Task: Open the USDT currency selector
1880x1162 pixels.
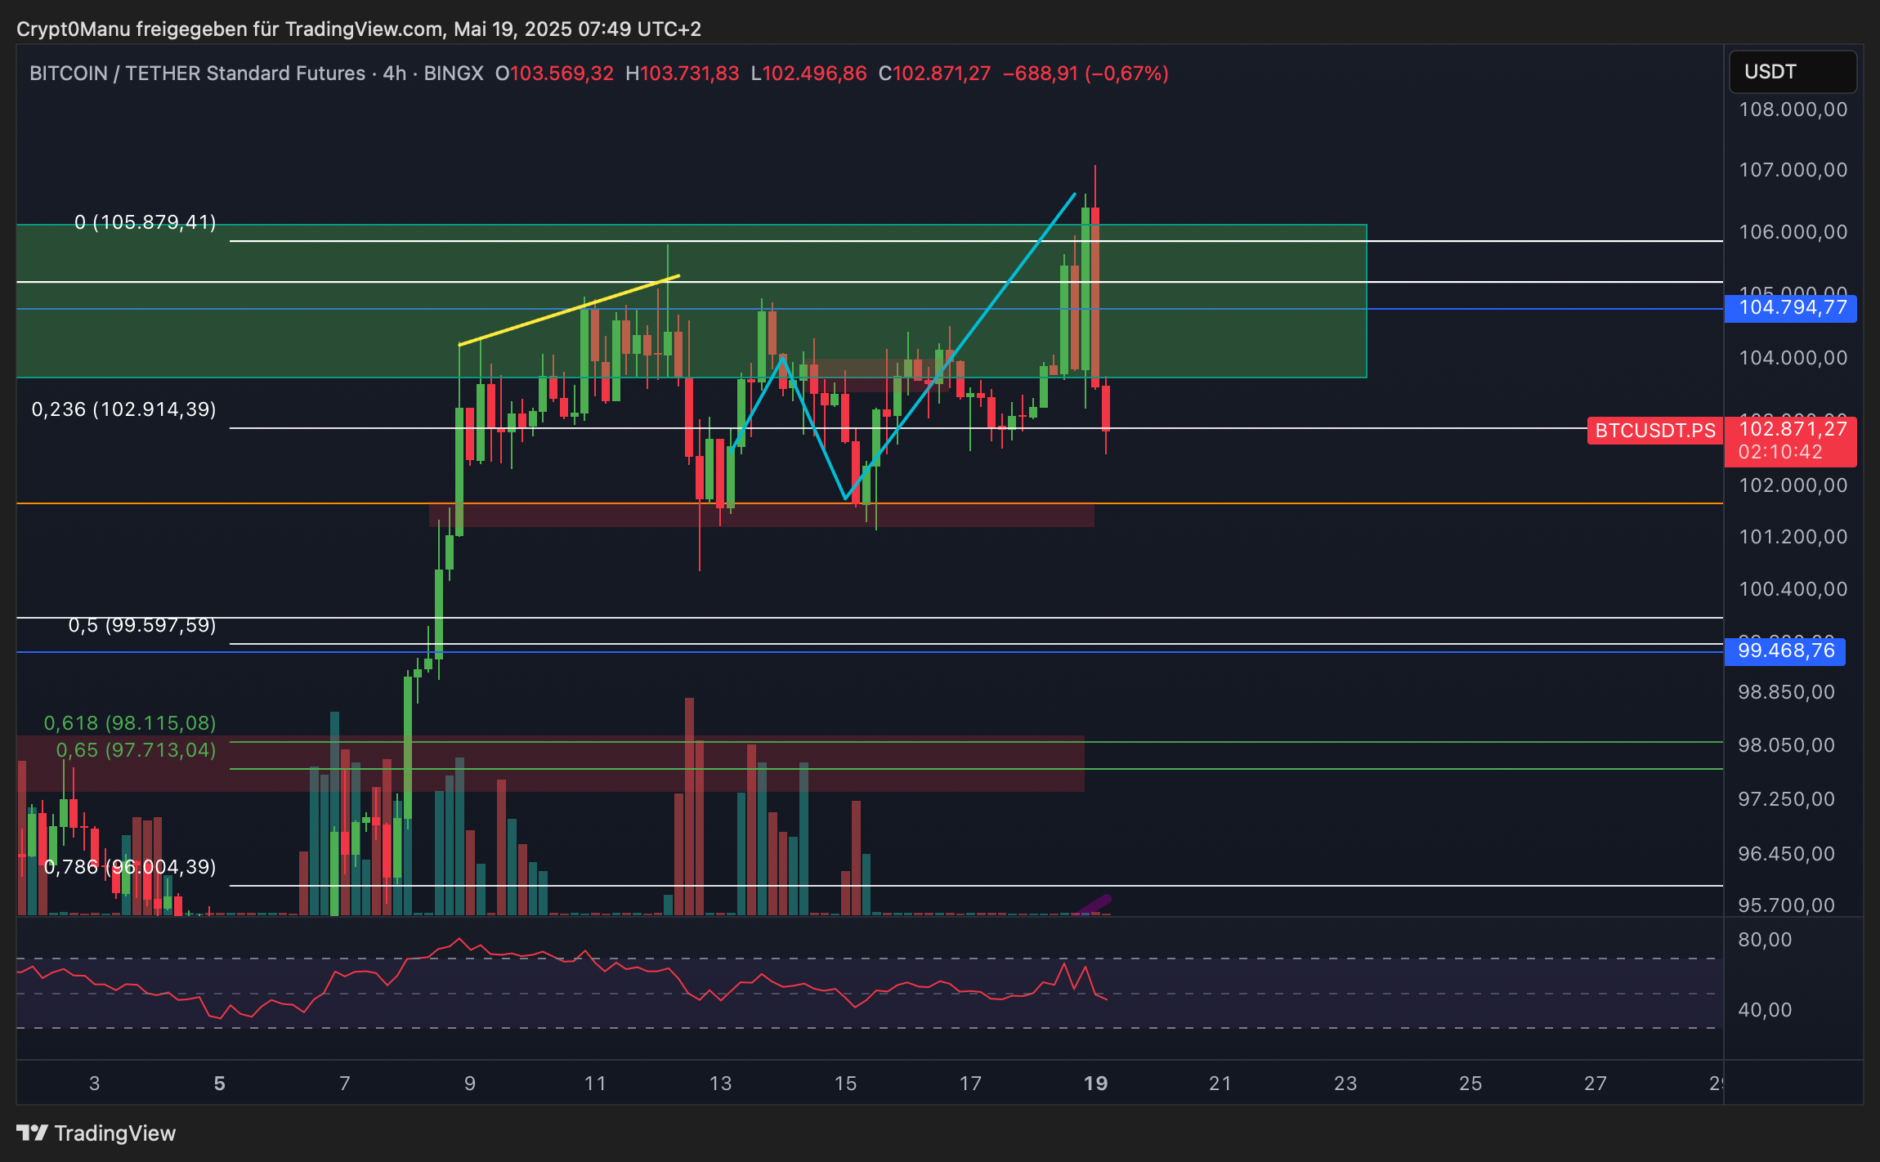Action: point(1793,72)
